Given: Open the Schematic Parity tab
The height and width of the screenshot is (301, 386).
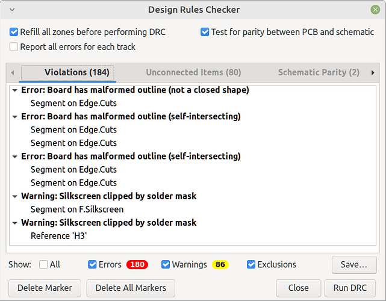Looking at the screenshot, I should click(319, 73).
